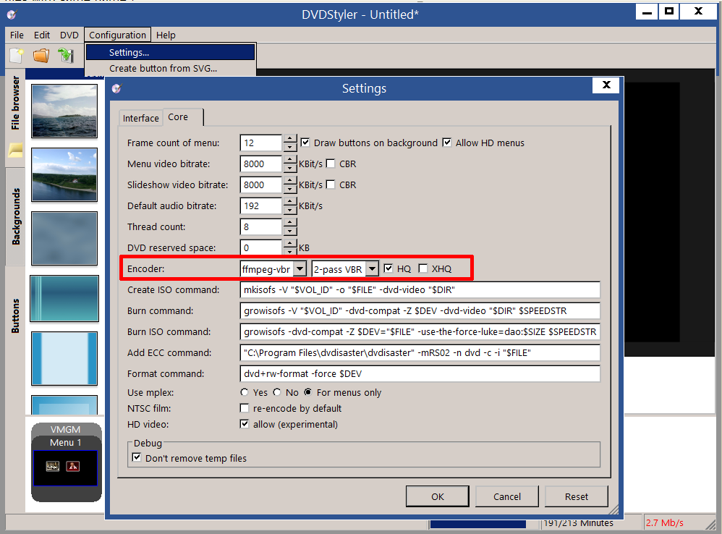
Task: Open the Edit menu
Action: point(41,35)
